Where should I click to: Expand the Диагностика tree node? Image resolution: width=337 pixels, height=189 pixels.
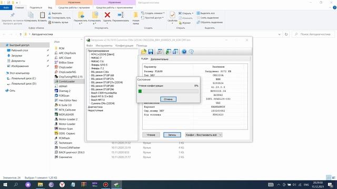point(95,107)
